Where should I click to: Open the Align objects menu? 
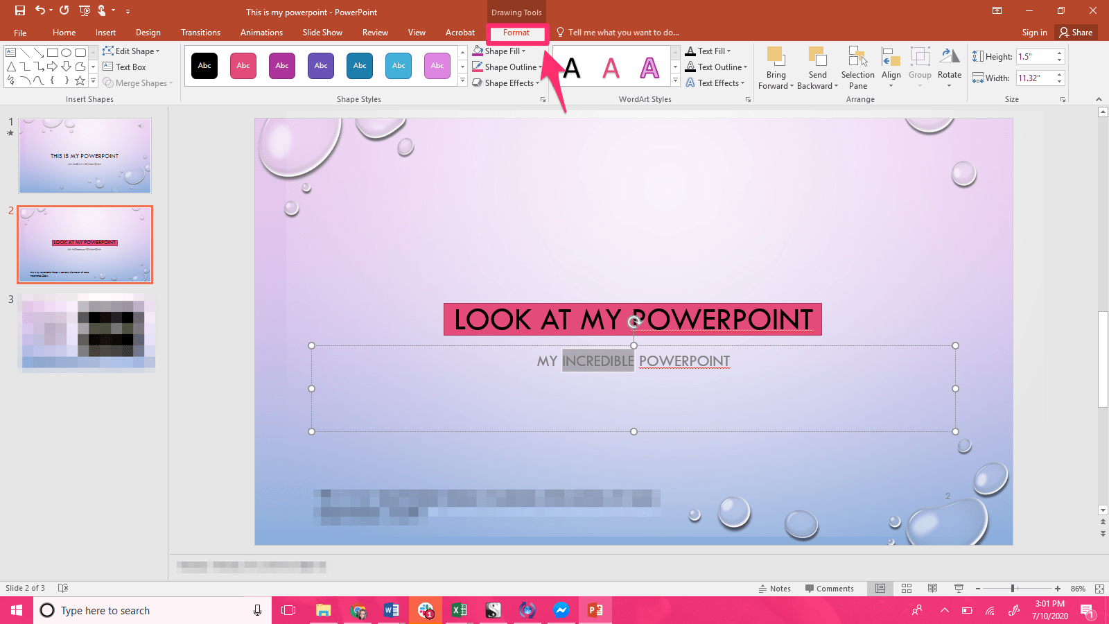coord(891,68)
